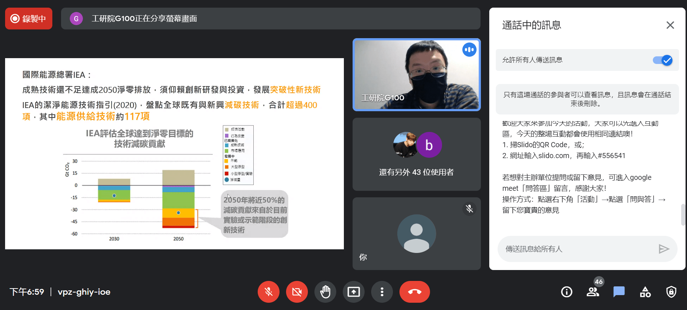Click the send message arrow icon
The image size is (687, 310).
point(664,249)
